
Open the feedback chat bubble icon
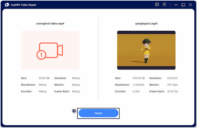157,5
